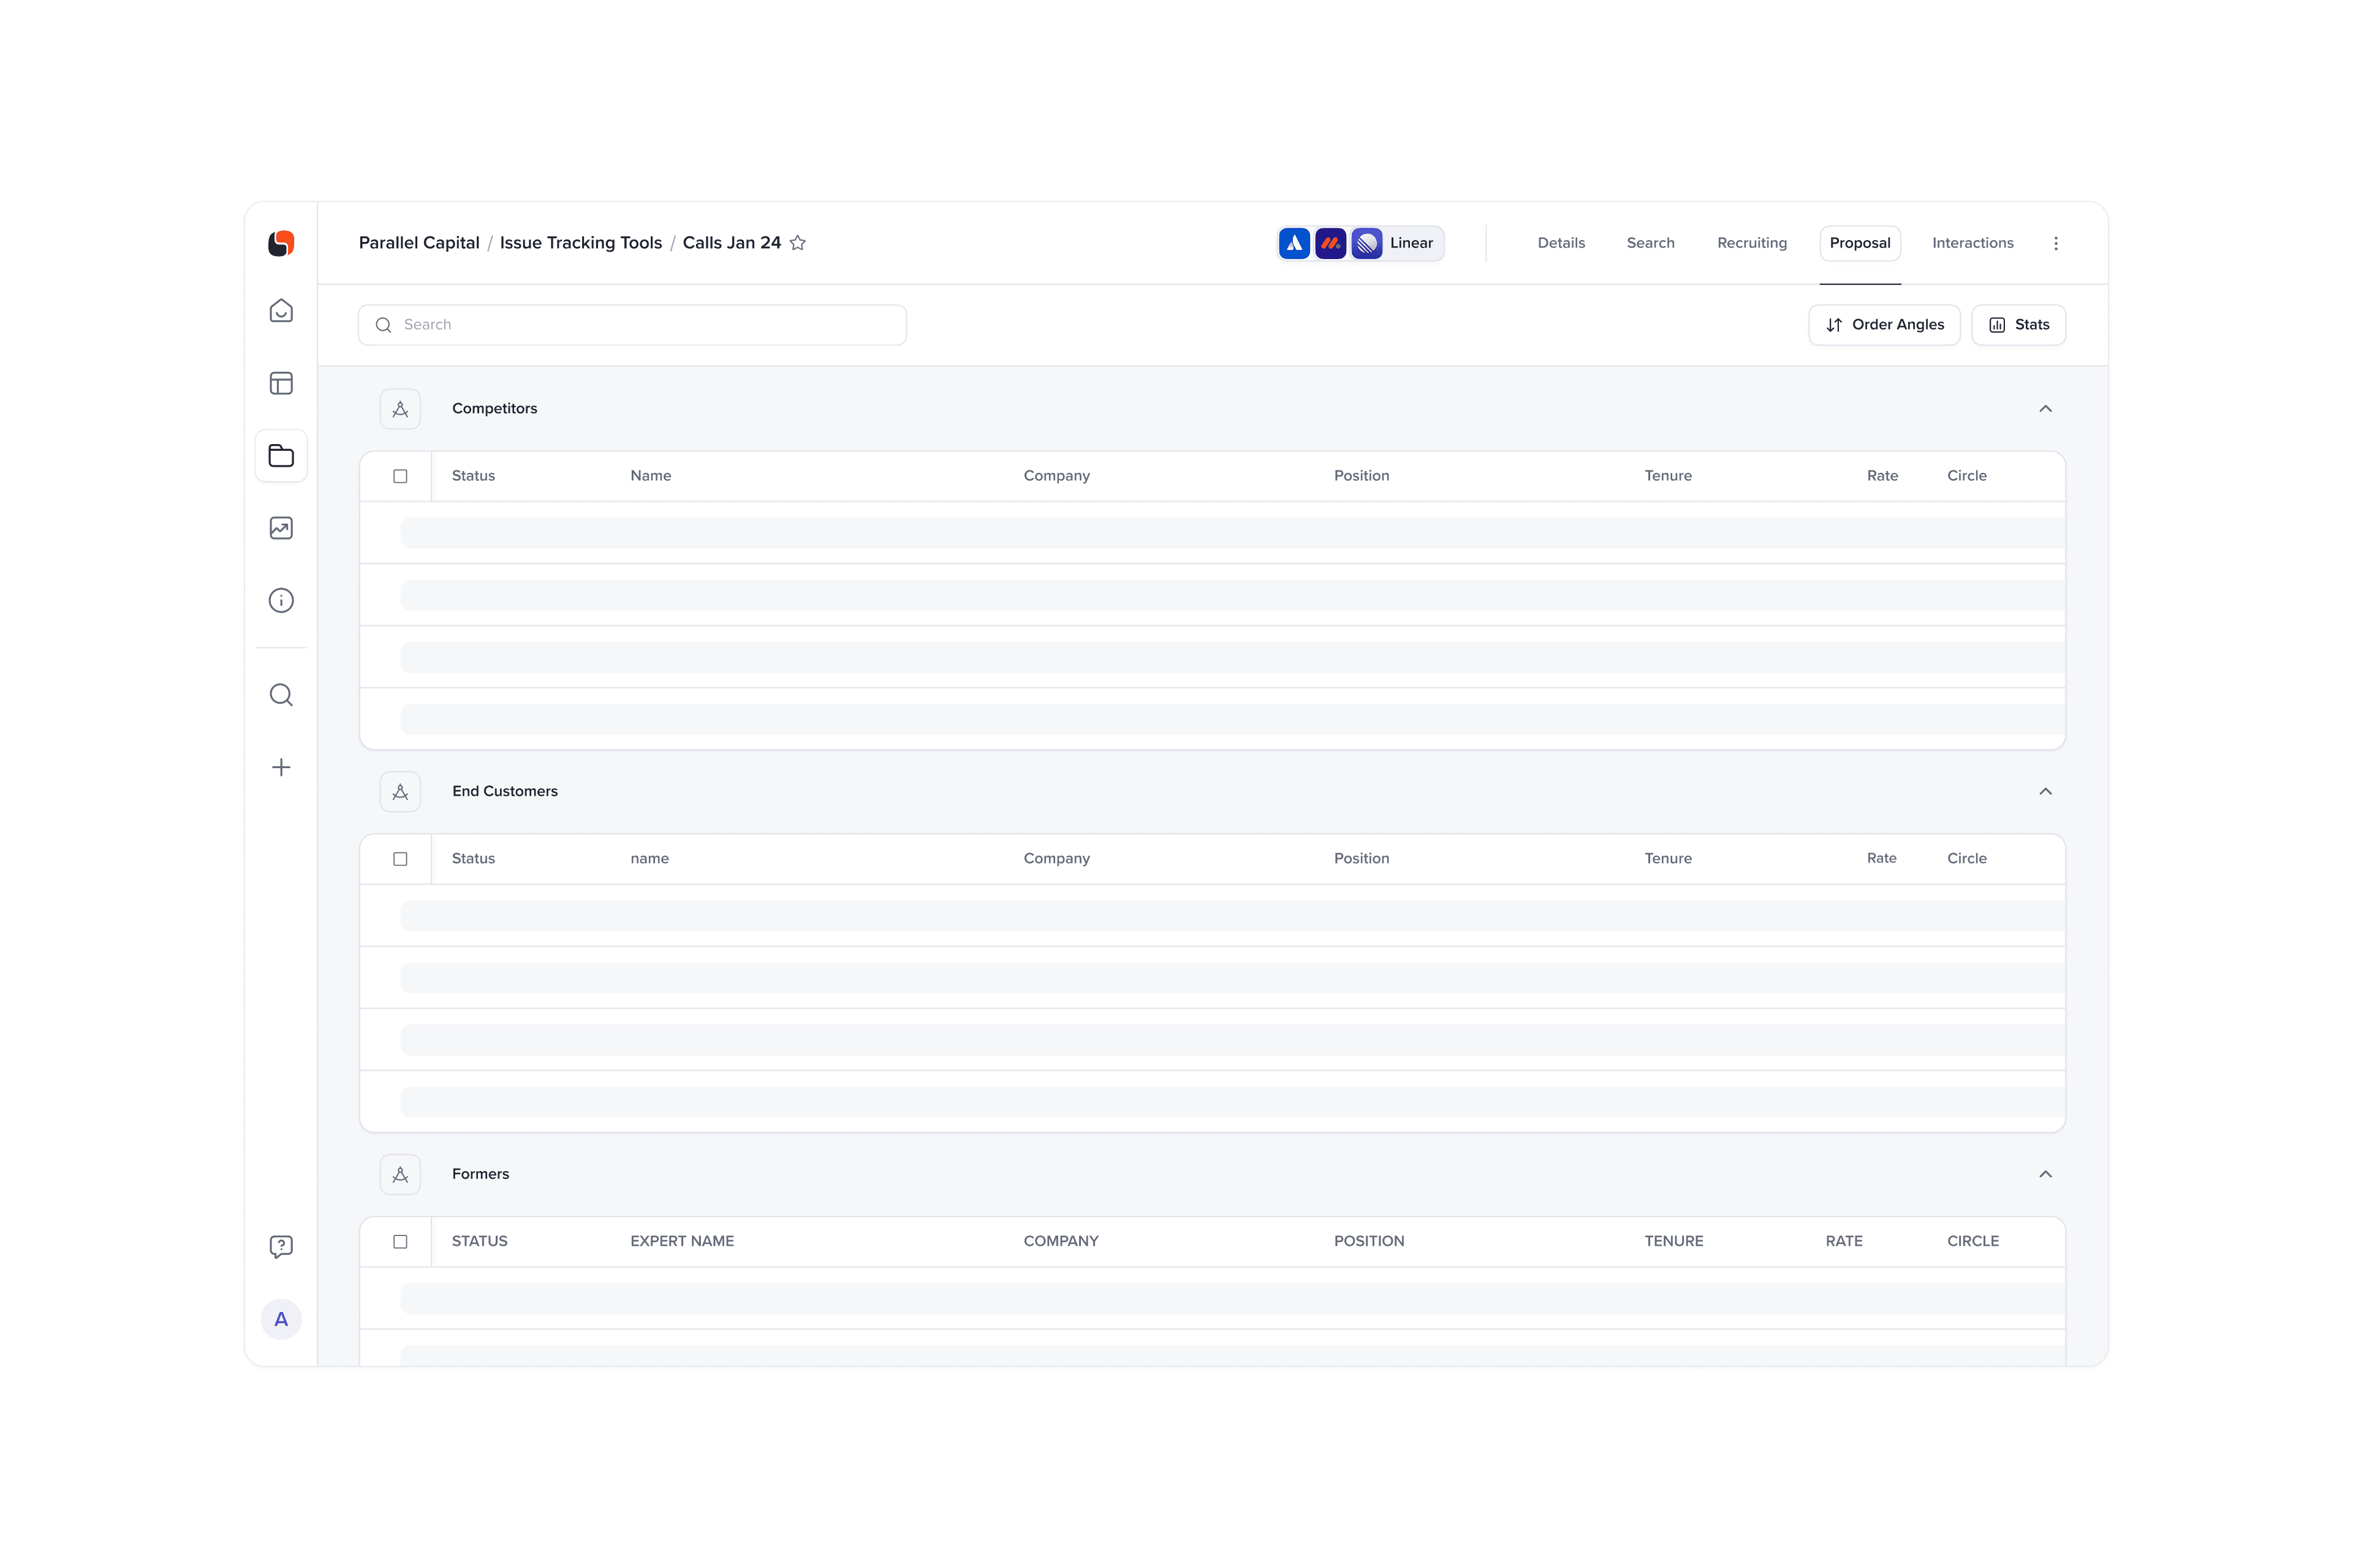Switch to the Interactions tab
Image resolution: width=2353 pixels, height=1568 pixels.
[1972, 243]
